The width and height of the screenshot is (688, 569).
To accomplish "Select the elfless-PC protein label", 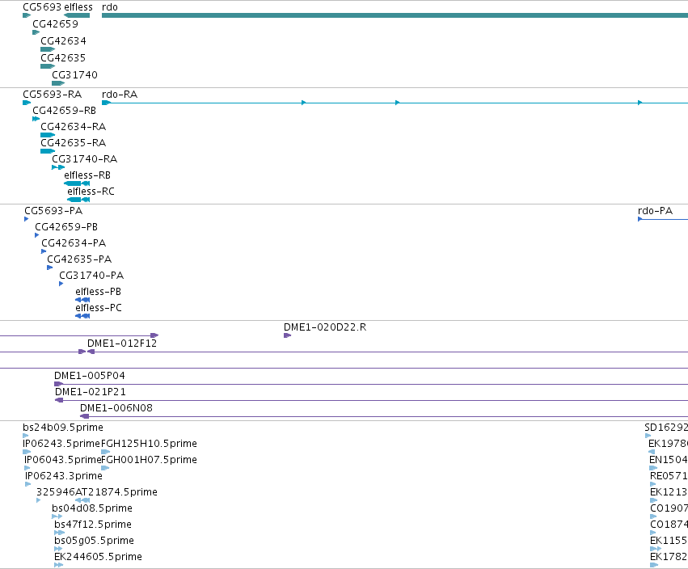I will pos(99,309).
